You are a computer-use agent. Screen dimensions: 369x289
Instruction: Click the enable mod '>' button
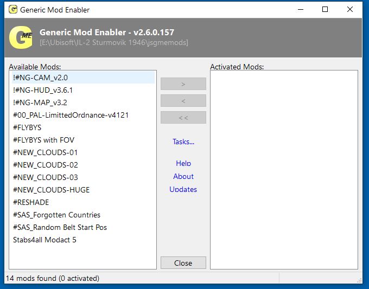pyautogui.click(x=183, y=84)
